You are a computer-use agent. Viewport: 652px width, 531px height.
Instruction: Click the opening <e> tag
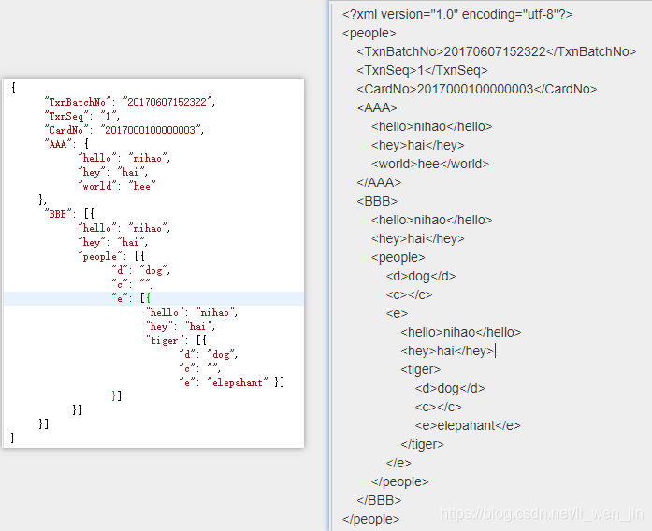point(397,313)
